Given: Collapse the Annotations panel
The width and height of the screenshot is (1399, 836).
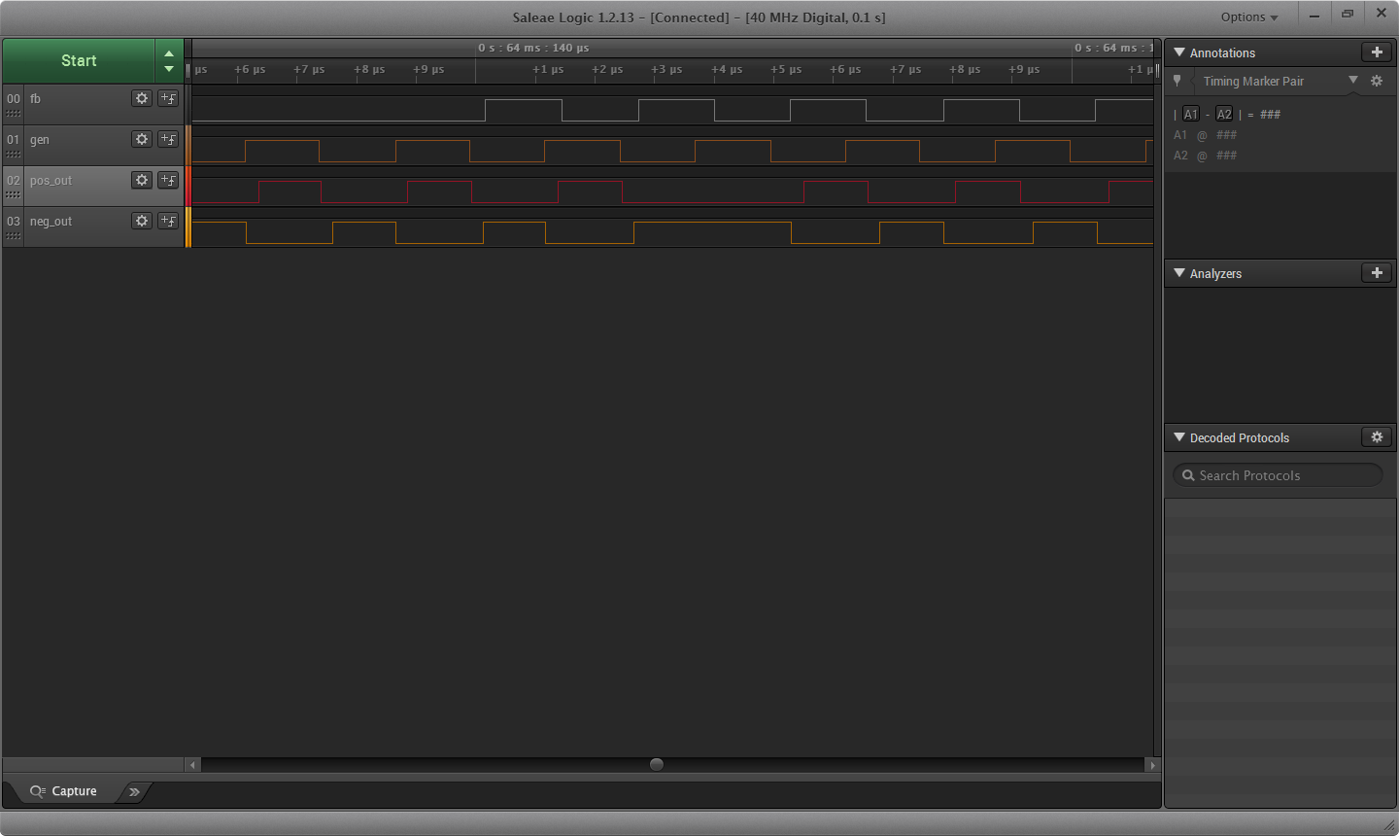Looking at the screenshot, I should (x=1179, y=52).
